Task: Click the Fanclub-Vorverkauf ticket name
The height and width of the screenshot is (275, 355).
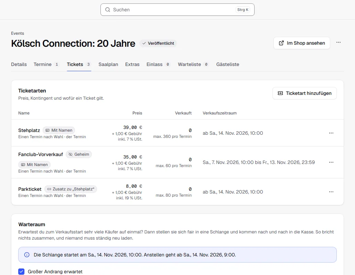Action: (41, 154)
